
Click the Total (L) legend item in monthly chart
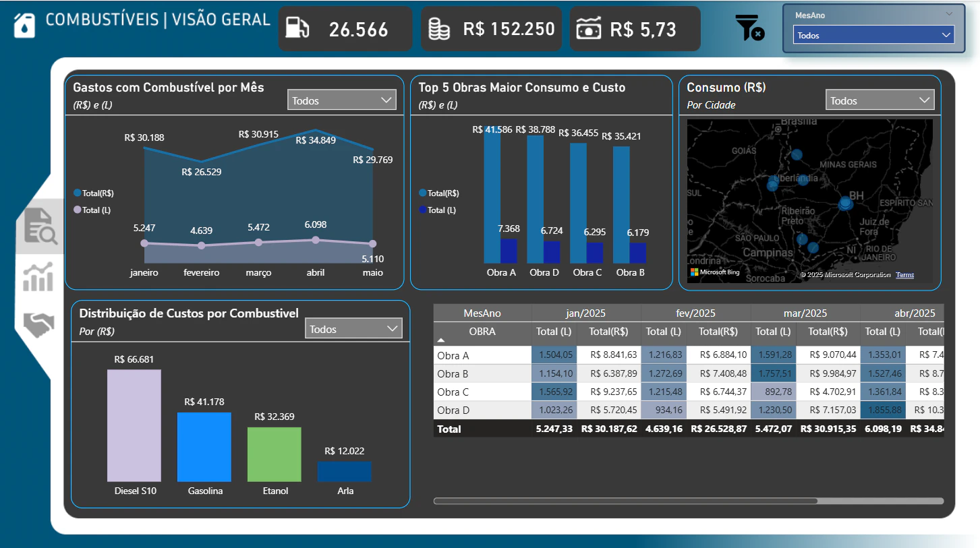pyautogui.click(x=92, y=210)
